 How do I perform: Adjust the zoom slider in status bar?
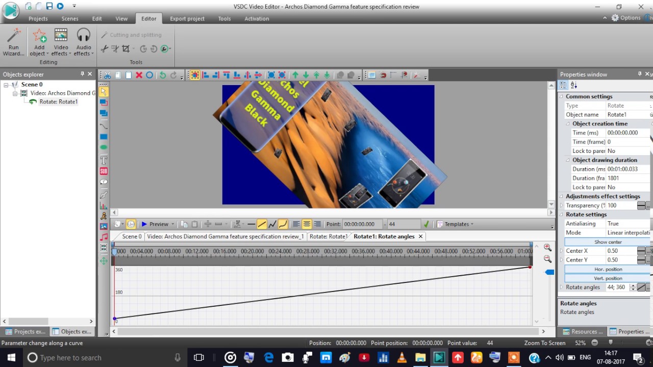[x=610, y=343]
